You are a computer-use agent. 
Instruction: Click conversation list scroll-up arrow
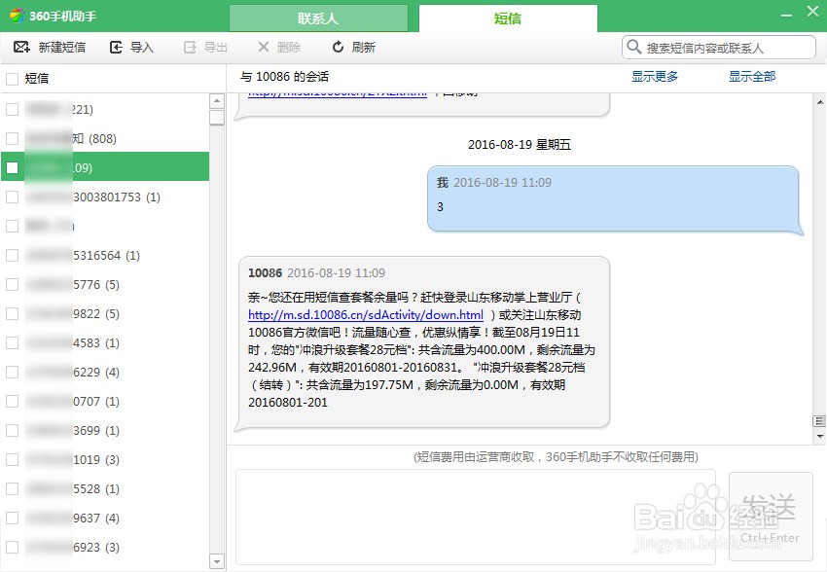(217, 101)
